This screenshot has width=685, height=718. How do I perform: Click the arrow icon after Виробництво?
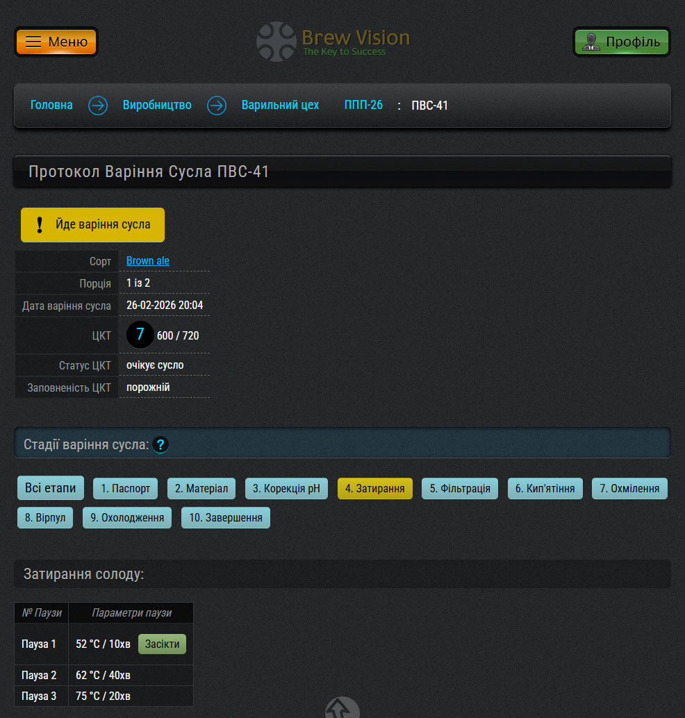[x=217, y=106]
